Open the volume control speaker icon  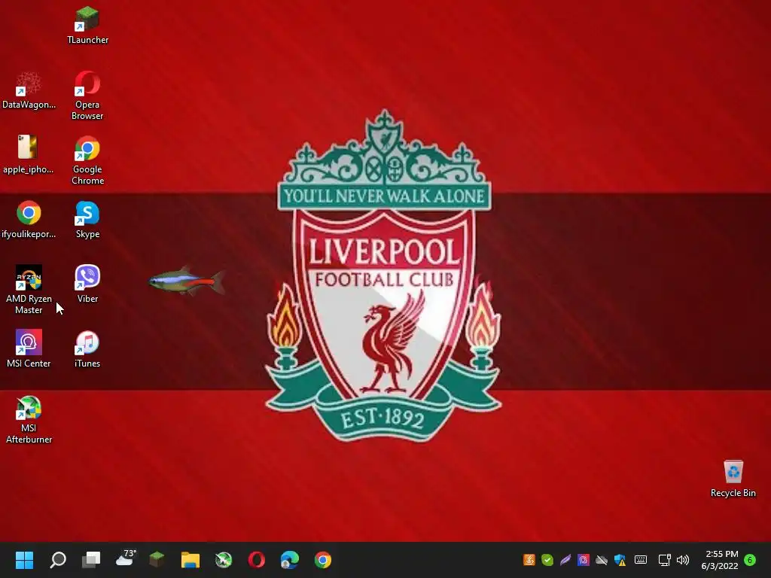pos(682,559)
